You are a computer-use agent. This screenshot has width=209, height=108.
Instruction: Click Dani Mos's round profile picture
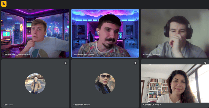[x=35, y=83]
